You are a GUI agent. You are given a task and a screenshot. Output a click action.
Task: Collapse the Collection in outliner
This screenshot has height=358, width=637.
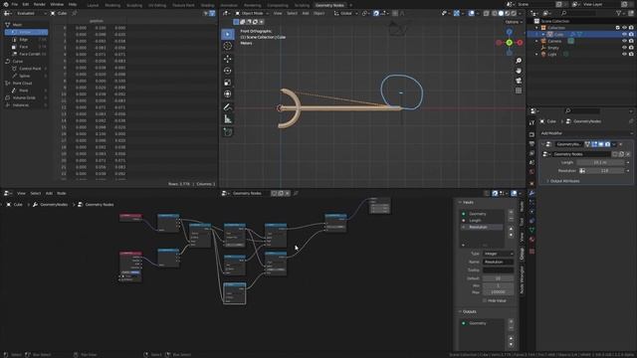point(536,28)
